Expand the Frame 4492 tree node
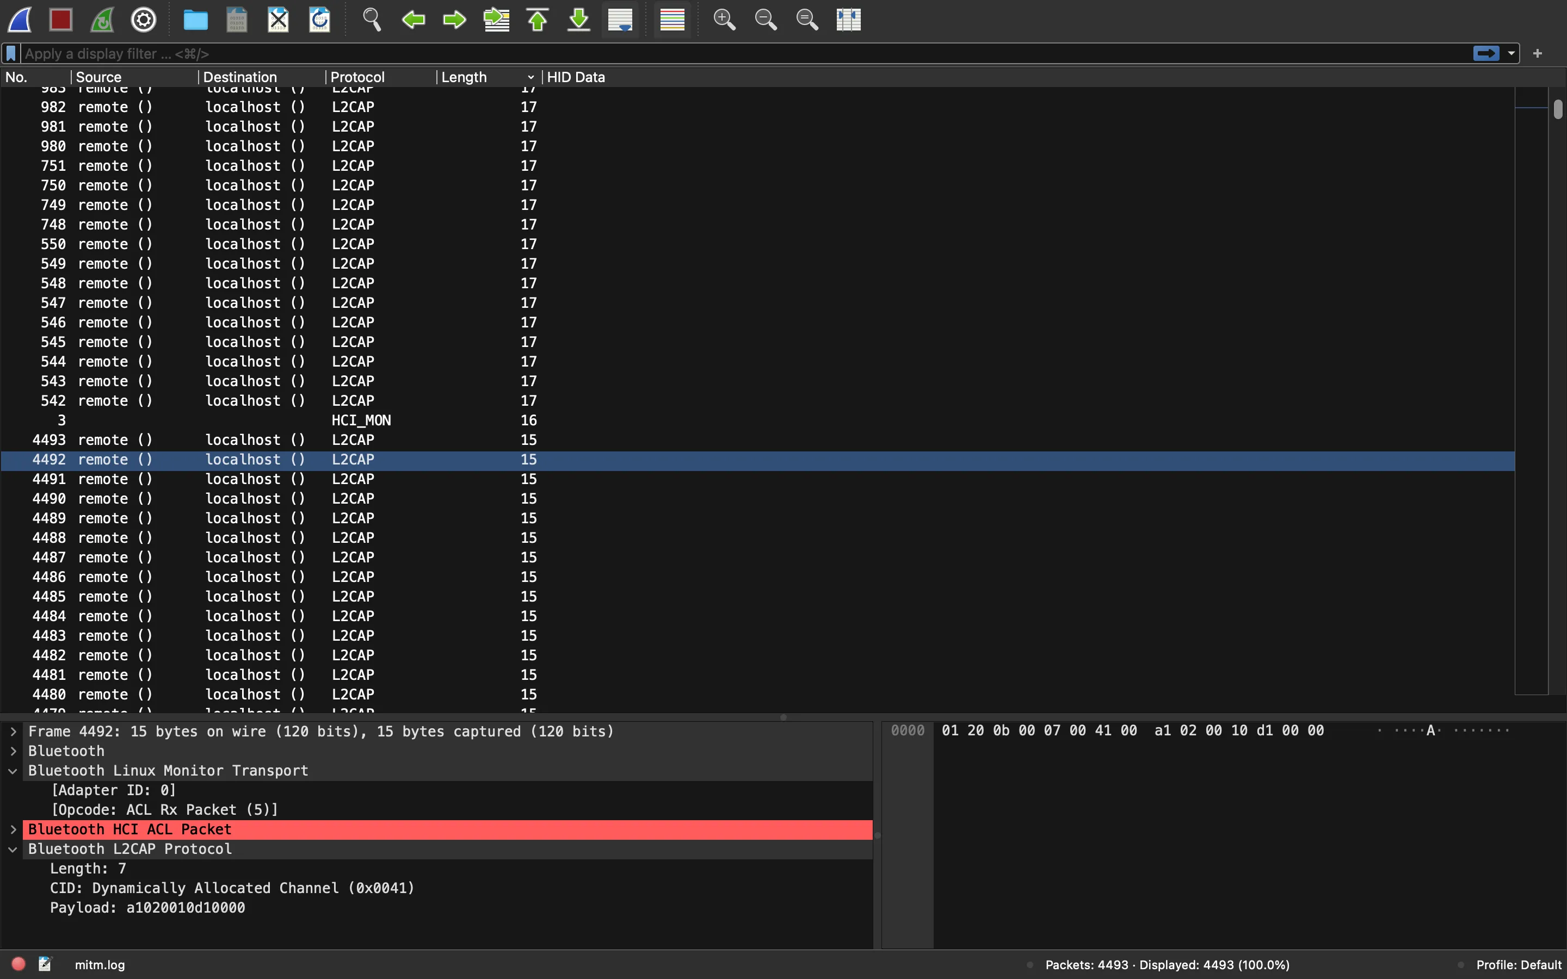Screen dimensions: 1567x979 tap(13, 732)
